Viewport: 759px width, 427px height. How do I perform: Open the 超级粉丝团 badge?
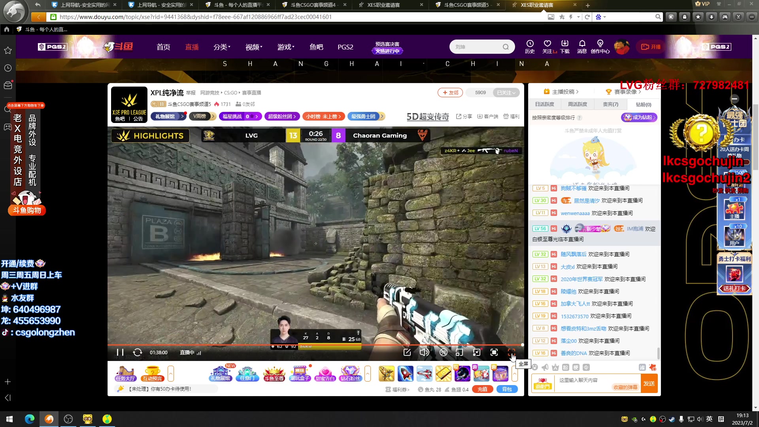point(281,116)
